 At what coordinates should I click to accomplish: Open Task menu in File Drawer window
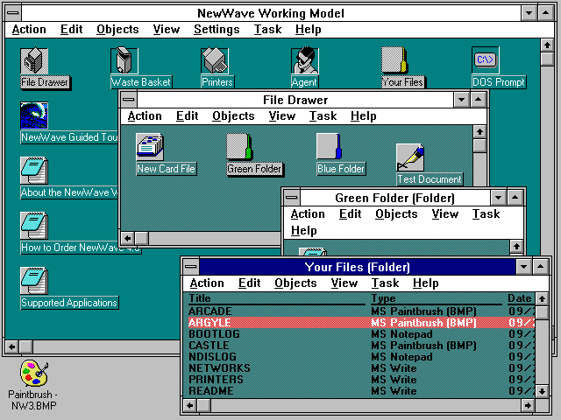323,116
